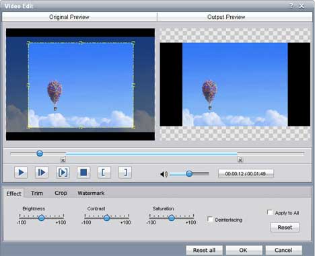Viewport: 315px width, 256px height.
Task: Click the Next Frame step button
Action: tap(42, 173)
